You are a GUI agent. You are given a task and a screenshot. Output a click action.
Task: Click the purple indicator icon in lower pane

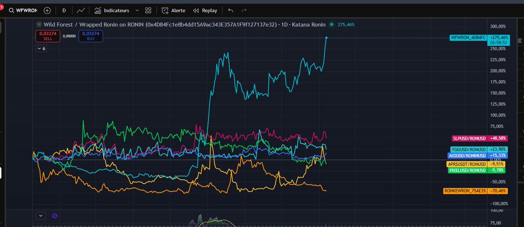(55, 215)
